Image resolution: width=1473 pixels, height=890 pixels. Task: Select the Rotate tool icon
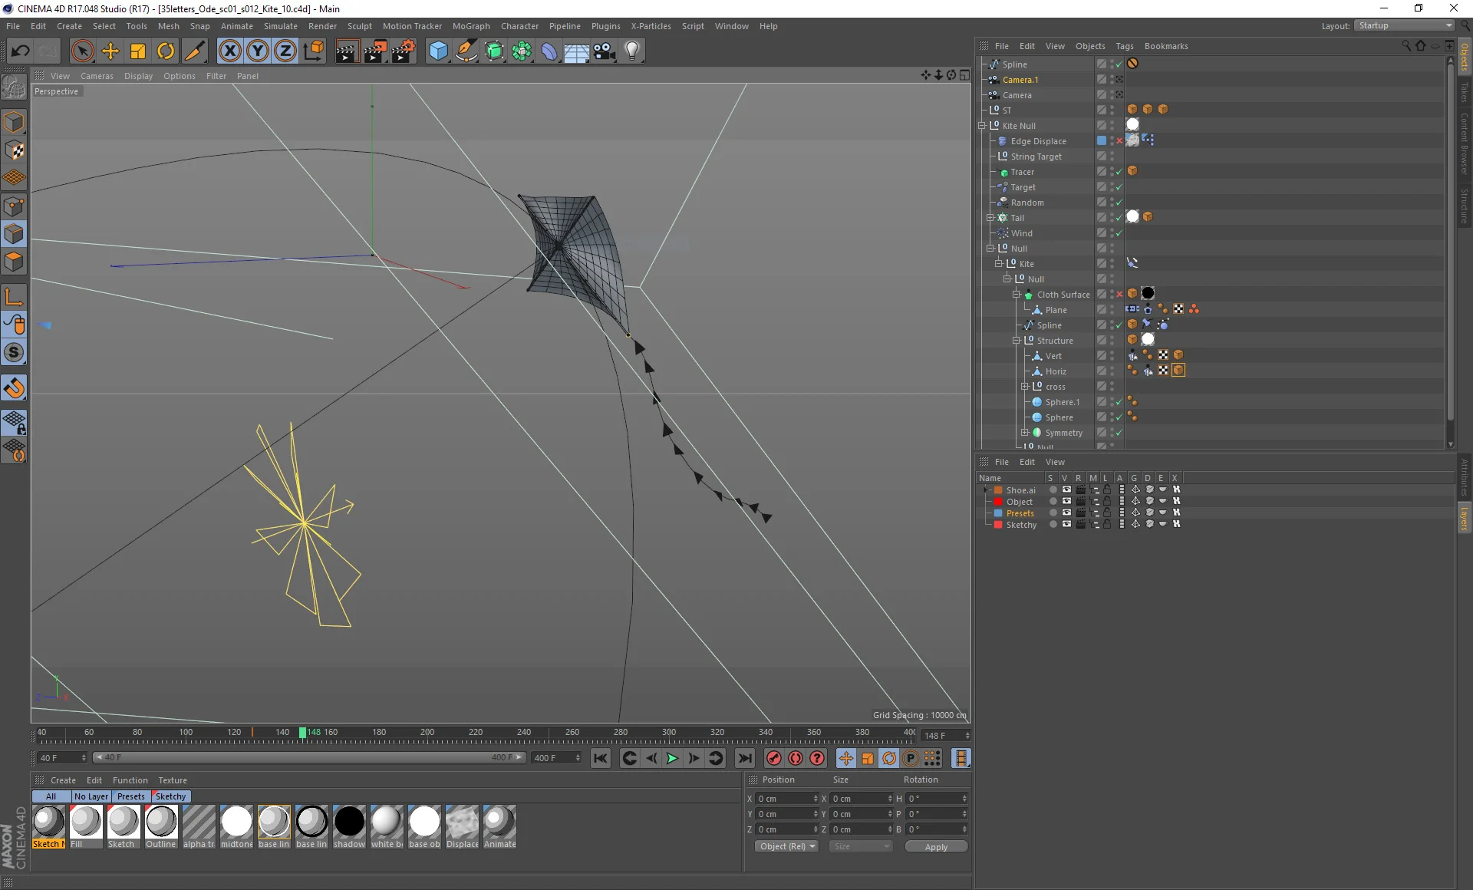[x=166, y=51]
